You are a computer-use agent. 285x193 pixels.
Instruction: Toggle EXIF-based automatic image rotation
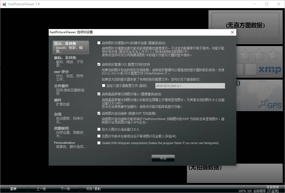(99, 113)
